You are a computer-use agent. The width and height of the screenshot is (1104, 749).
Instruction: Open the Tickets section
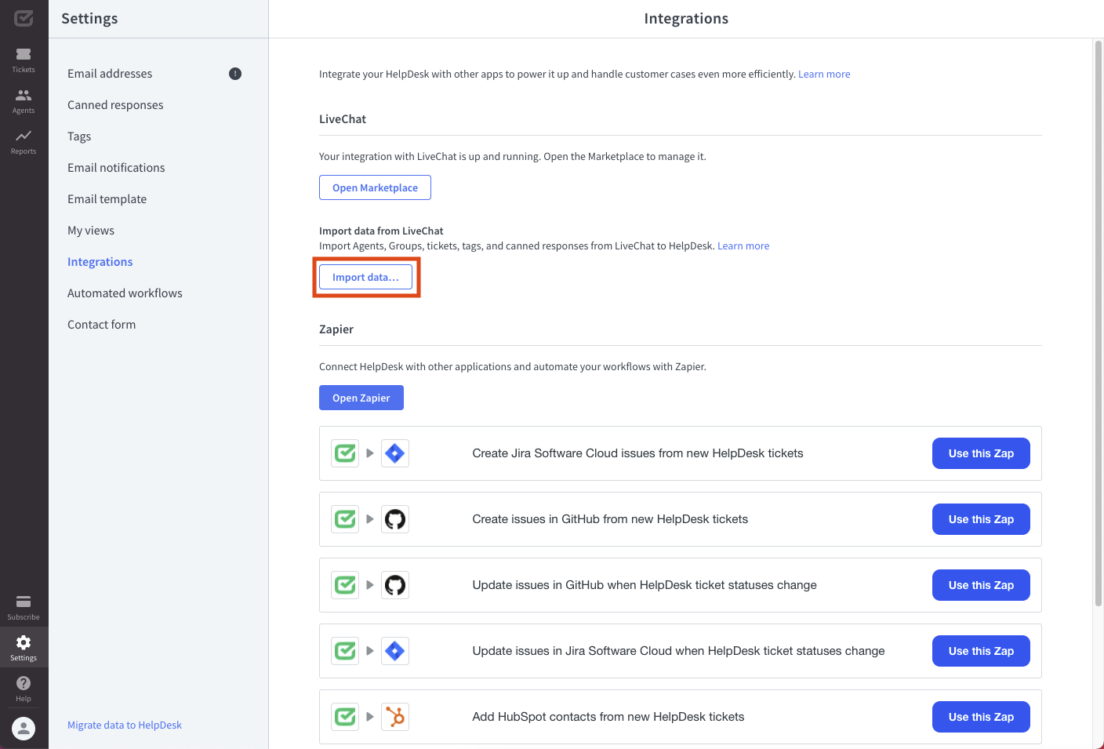tap(24, 60)
